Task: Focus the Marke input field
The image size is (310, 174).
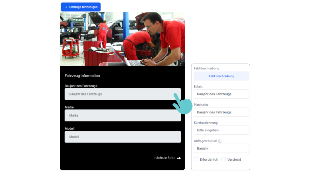Action: pos(123,115)
